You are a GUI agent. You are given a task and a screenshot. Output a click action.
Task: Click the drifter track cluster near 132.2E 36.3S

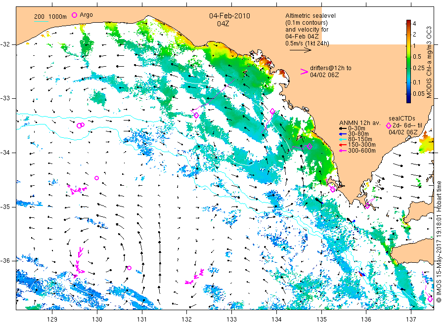point(195,277)
